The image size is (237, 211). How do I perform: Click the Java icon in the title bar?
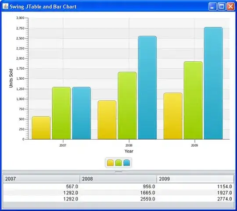(5, 6)
